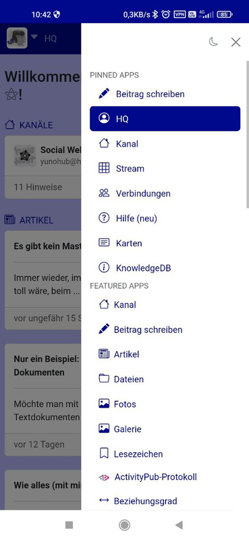The image size is (249, 540).
Task: Toggle dark mode with the moon icon
Action: (x=213, y=42)
